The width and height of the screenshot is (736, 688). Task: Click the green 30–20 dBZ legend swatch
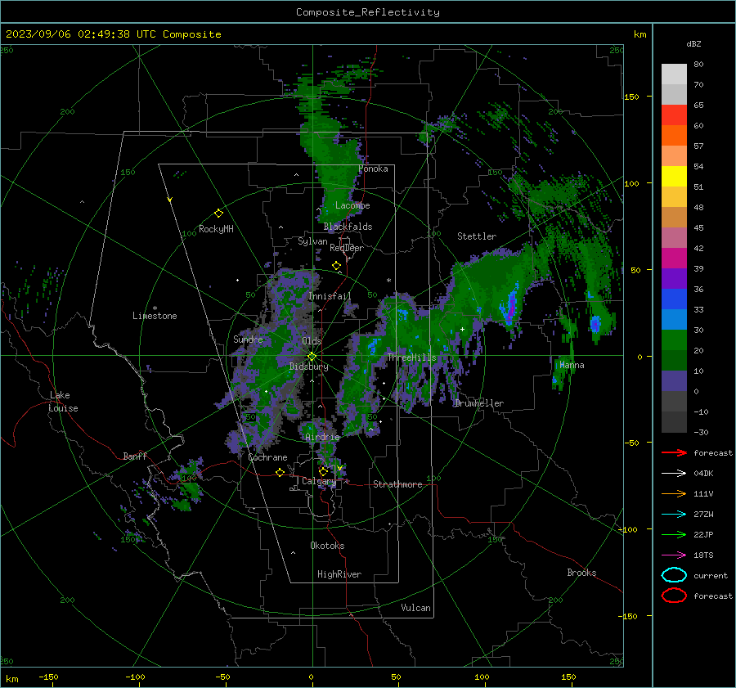[x=674, y=340]
